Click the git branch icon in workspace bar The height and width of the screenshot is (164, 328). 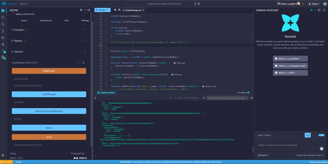coord(195,4)
